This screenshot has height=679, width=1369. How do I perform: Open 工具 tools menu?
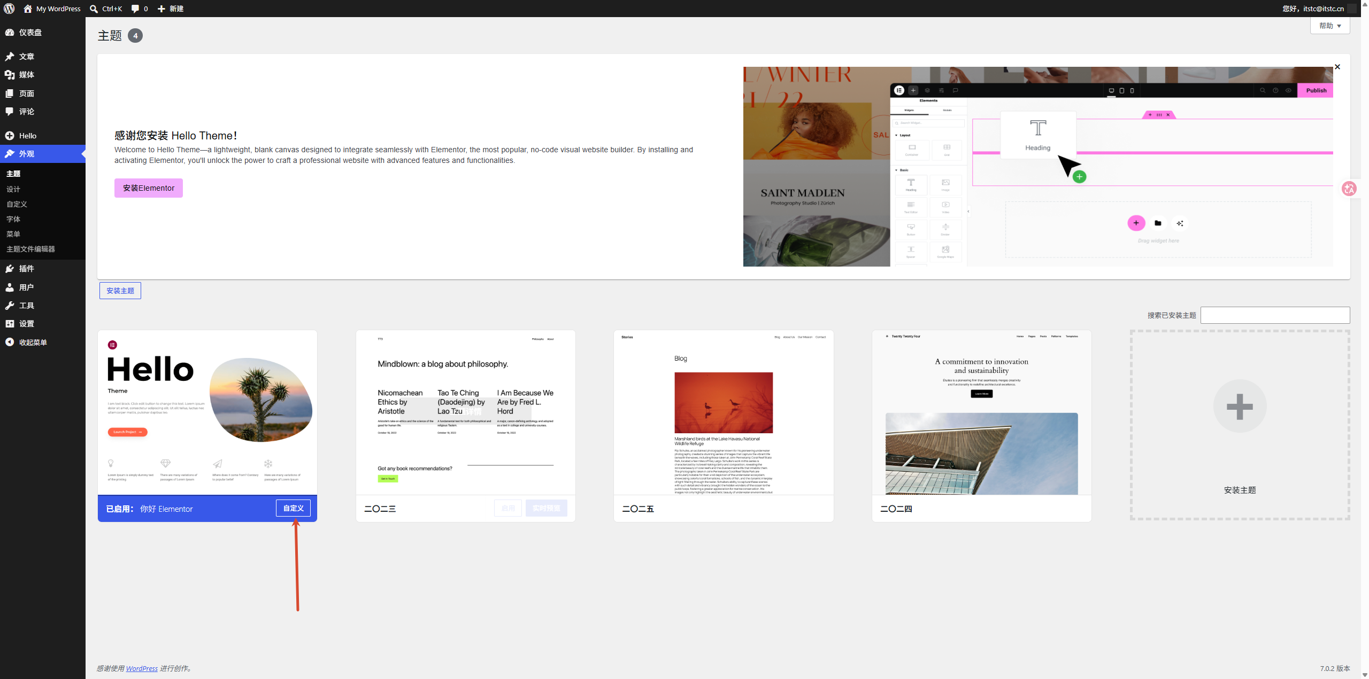pos(43,306)
